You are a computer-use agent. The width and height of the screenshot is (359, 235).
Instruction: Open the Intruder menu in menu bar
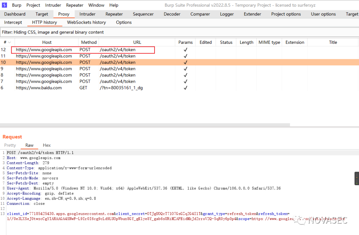click(x=53, y=5)
